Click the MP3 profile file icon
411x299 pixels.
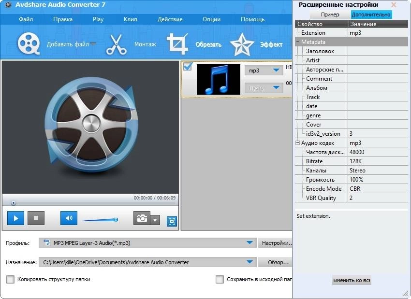[46, 242]
